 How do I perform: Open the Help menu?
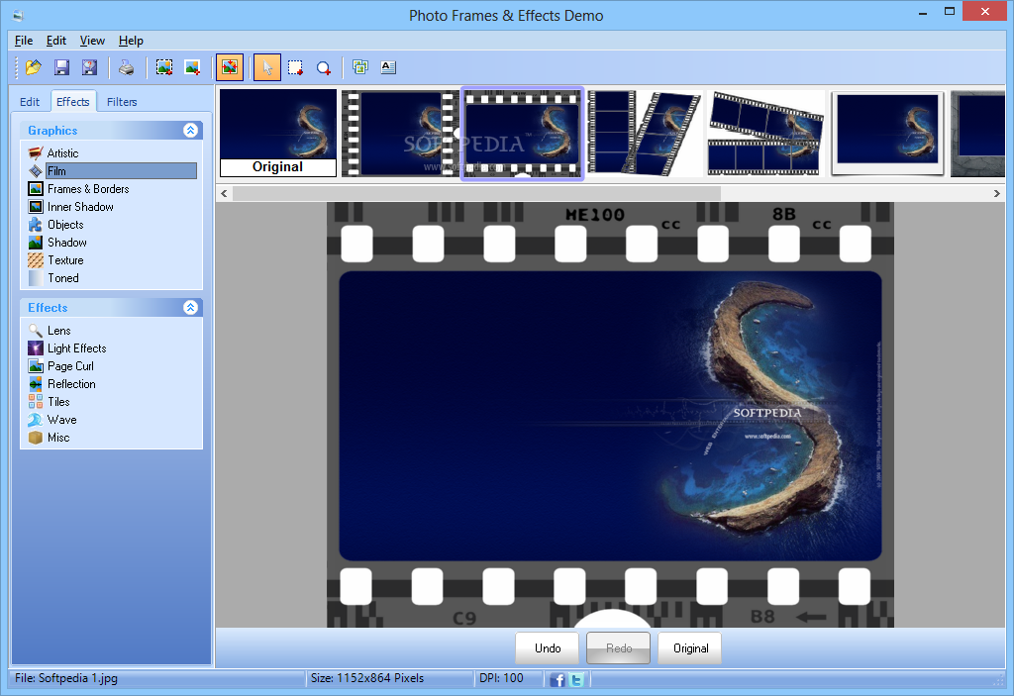coord(132,41)
